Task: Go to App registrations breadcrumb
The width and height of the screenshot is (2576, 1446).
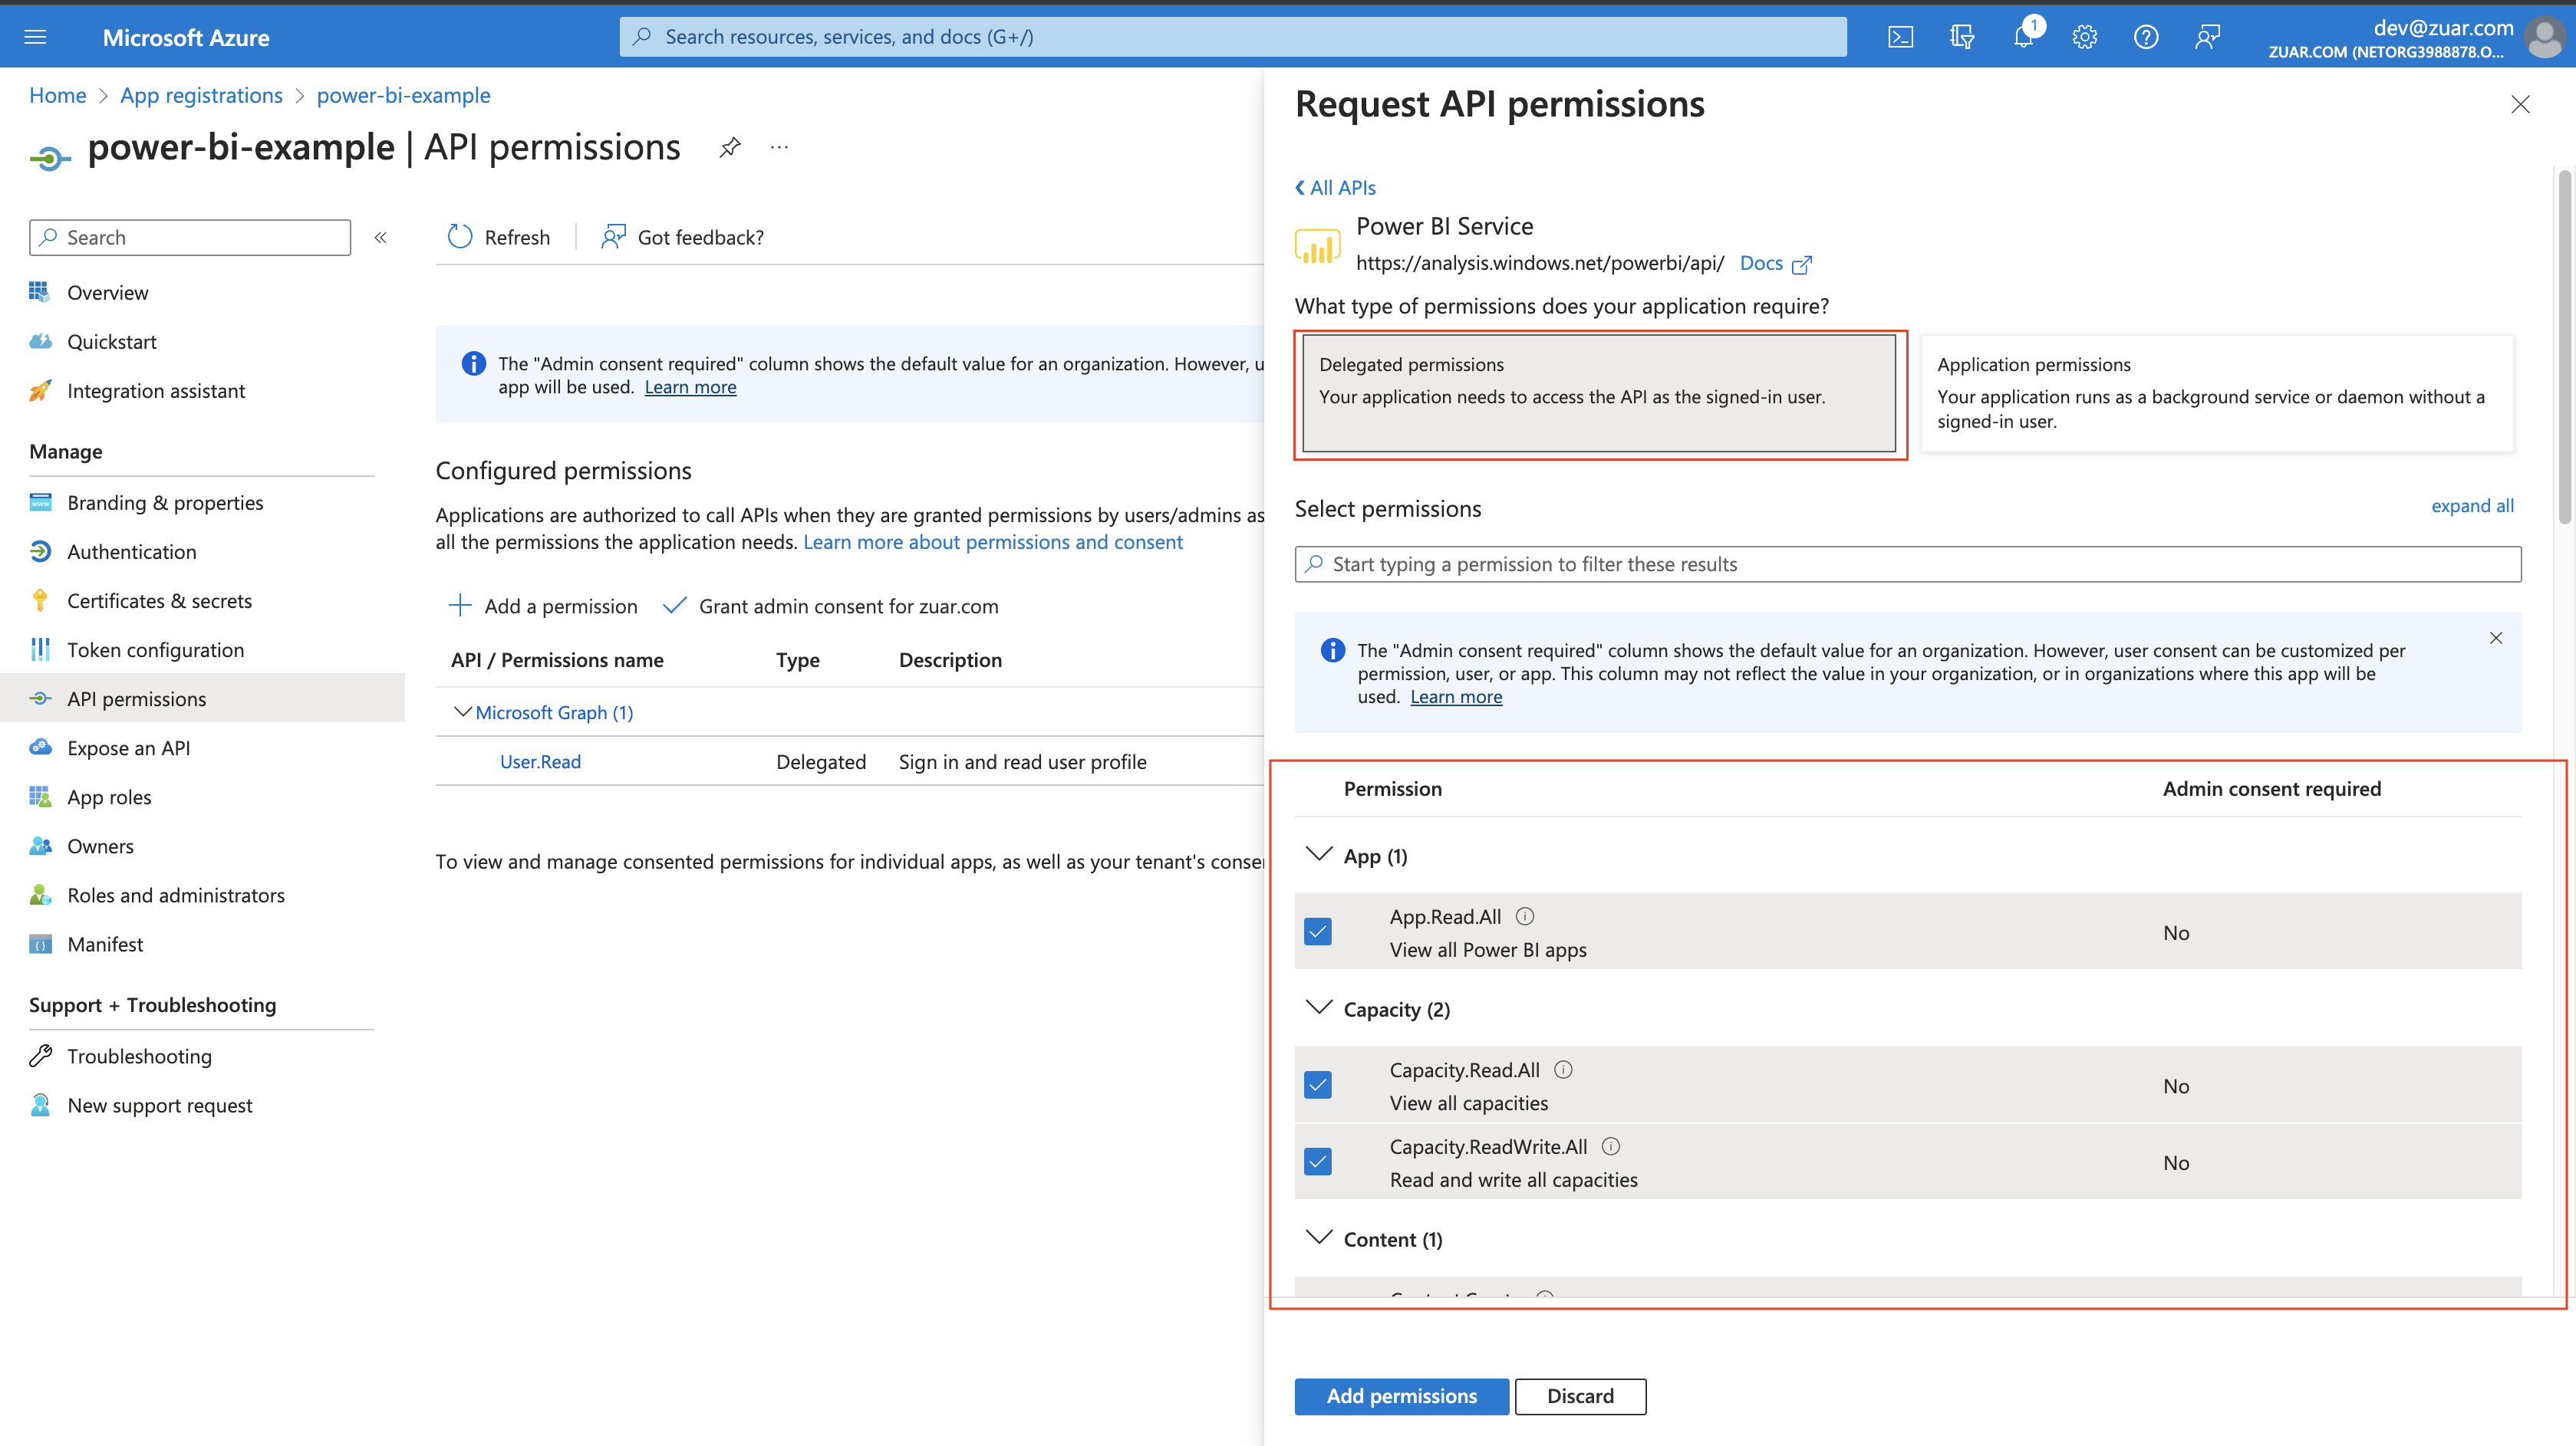Action: [x=201, y=95]
